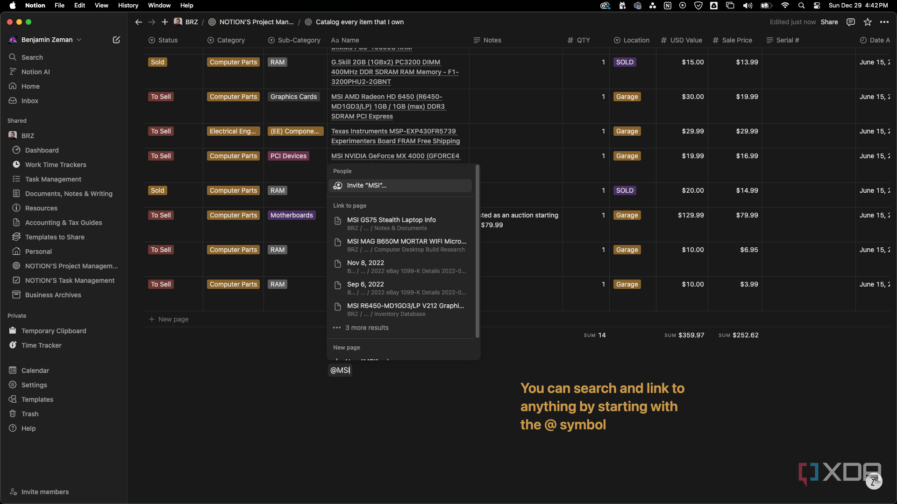Open Accounting & Tax Guides page
897x504 pixels.
click(64, 223)
